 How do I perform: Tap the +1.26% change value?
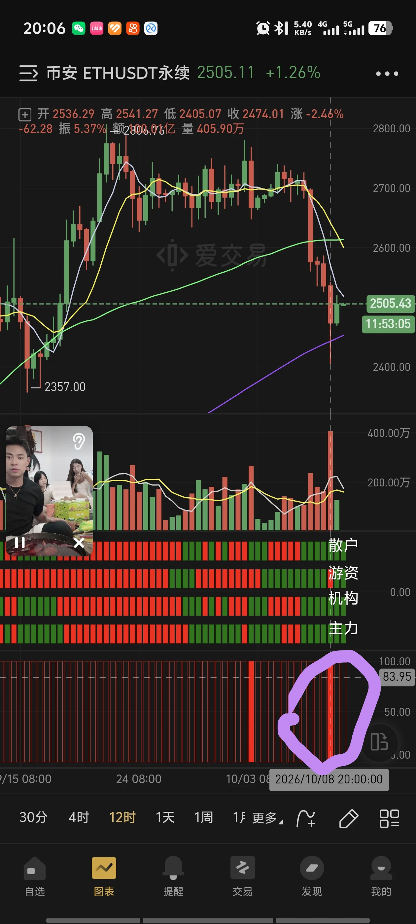pos(293,73)
